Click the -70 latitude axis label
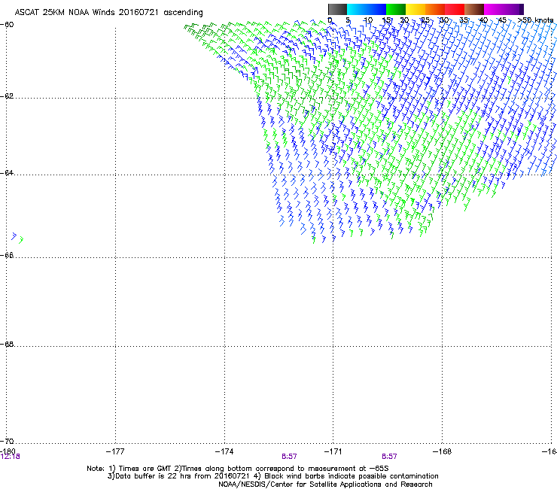Image resolution: width=557 pixels, height=489 pixels. (x=7, y=441)
